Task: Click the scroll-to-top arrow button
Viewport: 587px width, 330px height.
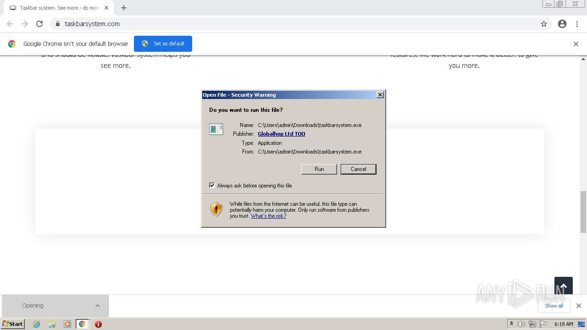Action: pyautogui.click(x=564, y=286)
